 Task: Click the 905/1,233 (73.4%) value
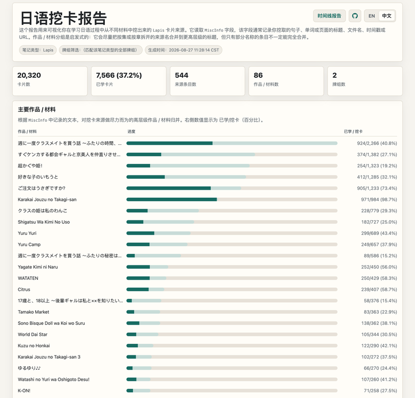click(377, 188)
